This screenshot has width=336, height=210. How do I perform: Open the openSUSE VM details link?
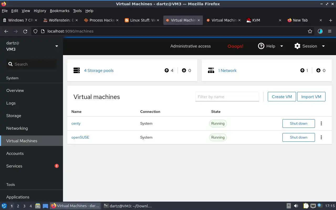(80, 137)
